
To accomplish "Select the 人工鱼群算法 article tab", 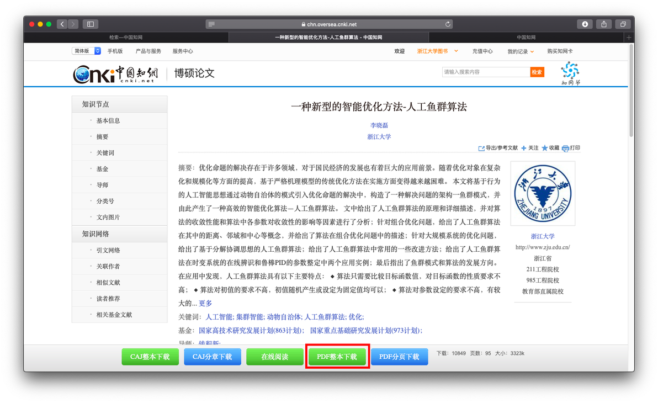I will tap(328, 38).
